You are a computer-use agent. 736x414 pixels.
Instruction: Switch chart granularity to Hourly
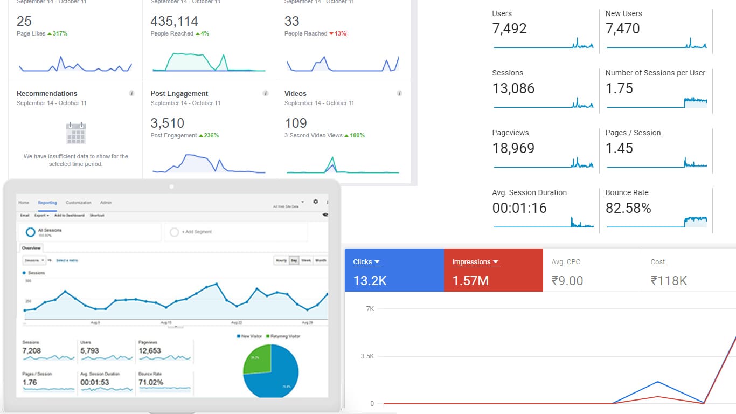281,260
